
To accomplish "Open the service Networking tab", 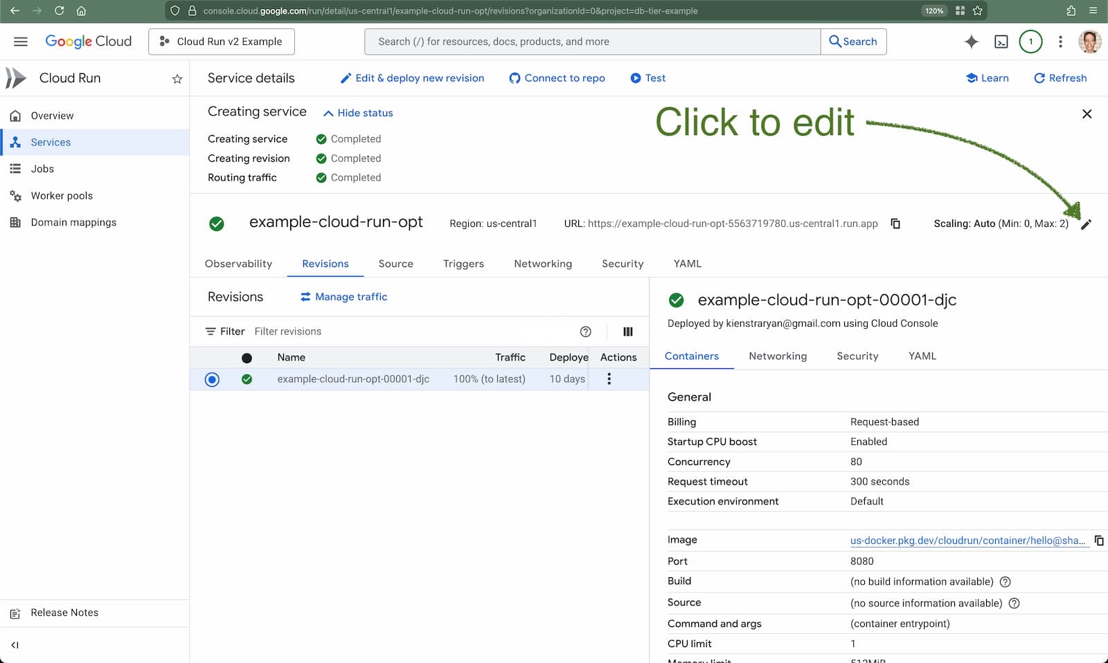I will (x=543, y=264).
